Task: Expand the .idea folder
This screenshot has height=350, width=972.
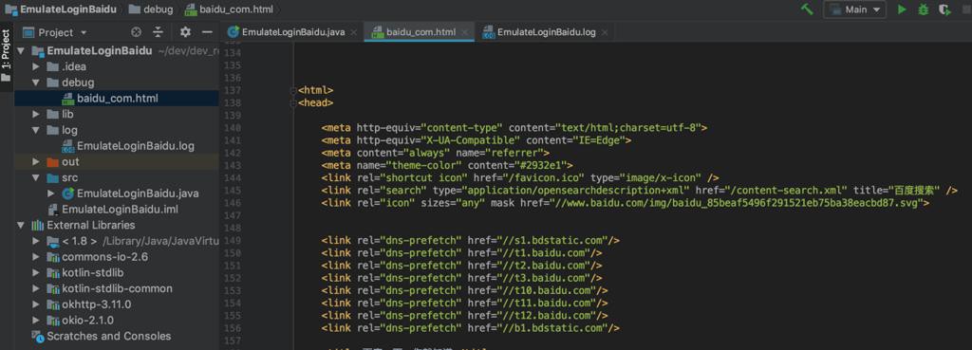Action: click(x=36, y=66)
